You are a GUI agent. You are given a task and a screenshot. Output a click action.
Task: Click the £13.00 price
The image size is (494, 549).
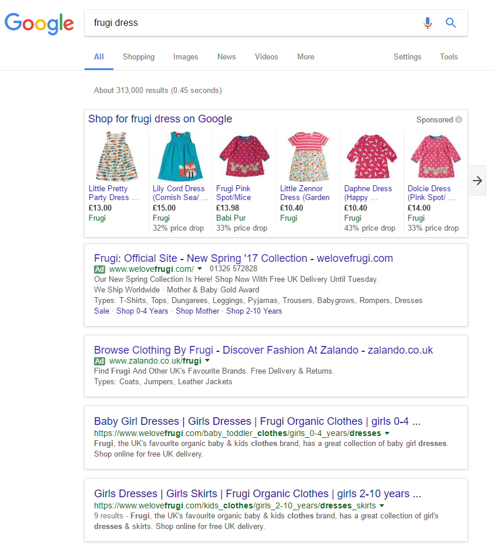pos(100,208)
